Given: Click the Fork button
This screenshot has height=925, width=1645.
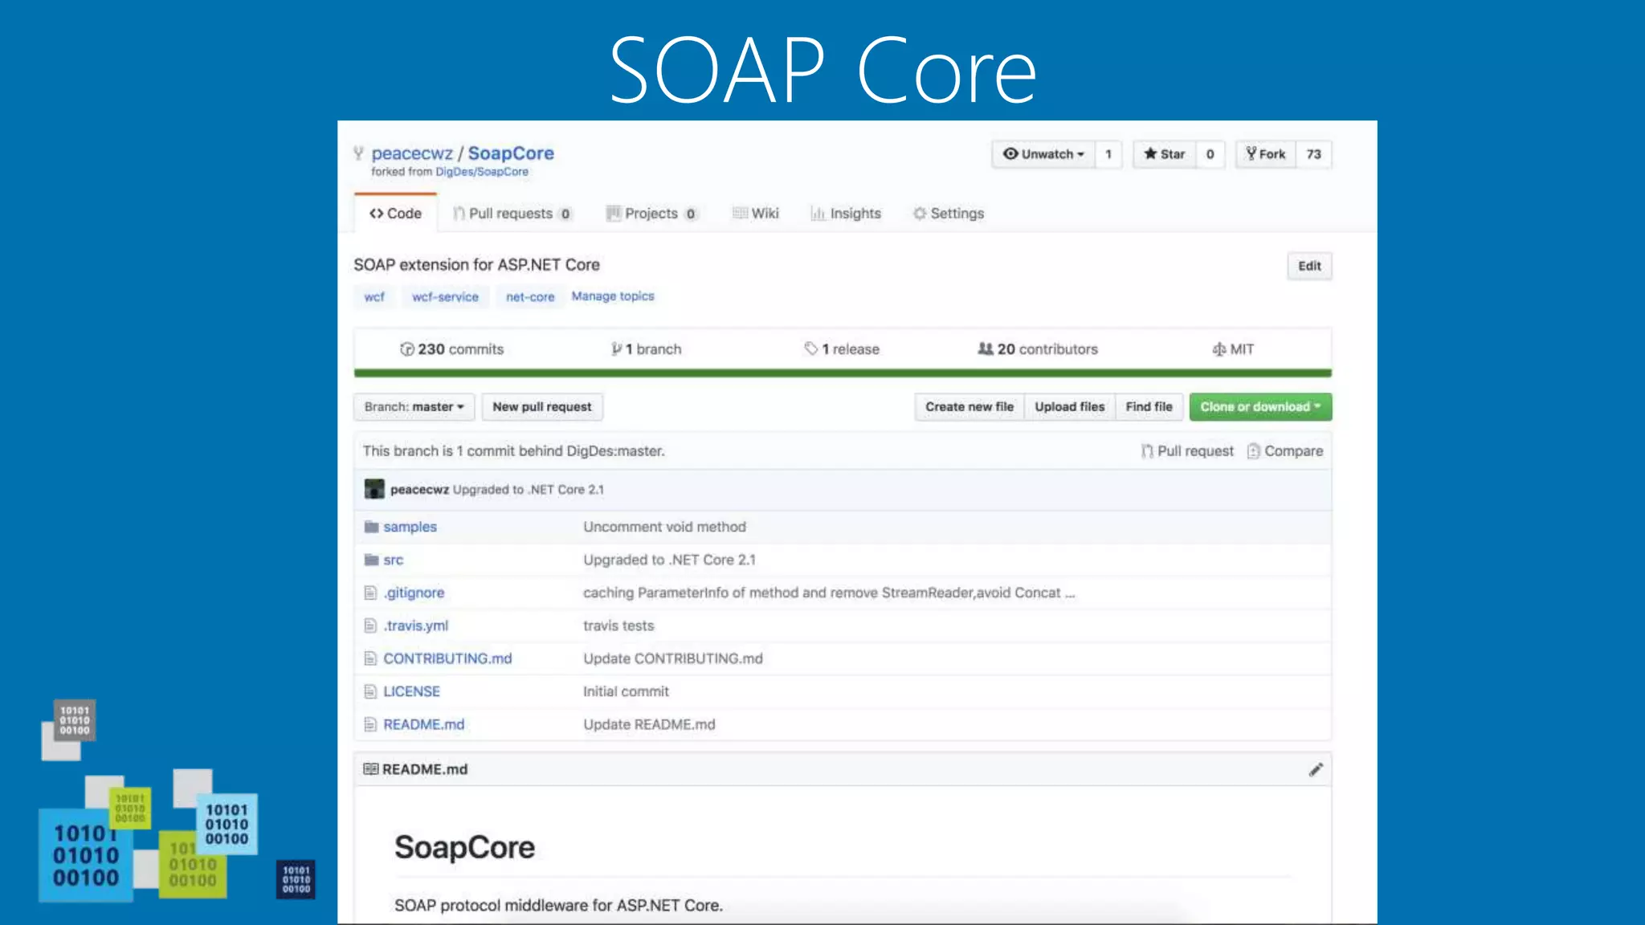Looking at the screenshot, I should (x=1265, y=154).
